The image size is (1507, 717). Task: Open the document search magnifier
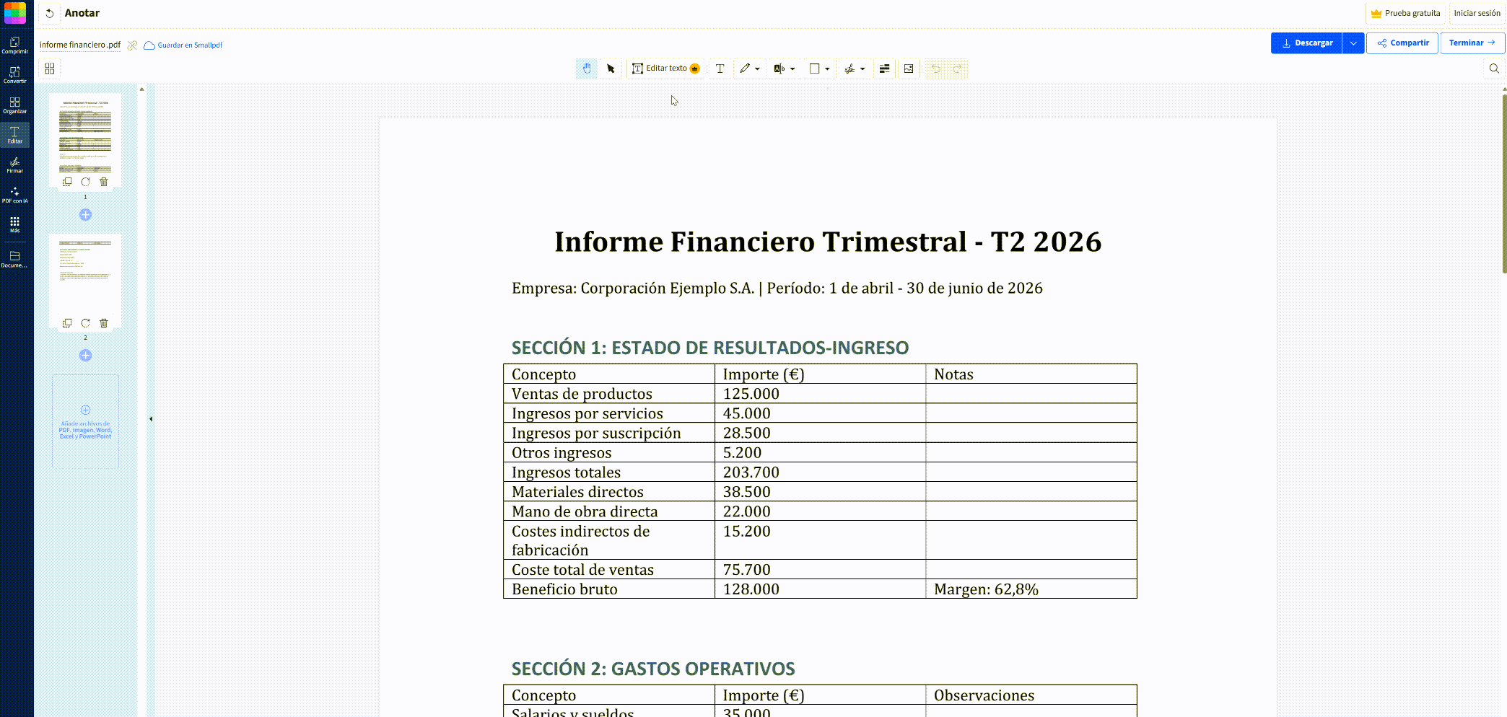tap(1494, 69)
